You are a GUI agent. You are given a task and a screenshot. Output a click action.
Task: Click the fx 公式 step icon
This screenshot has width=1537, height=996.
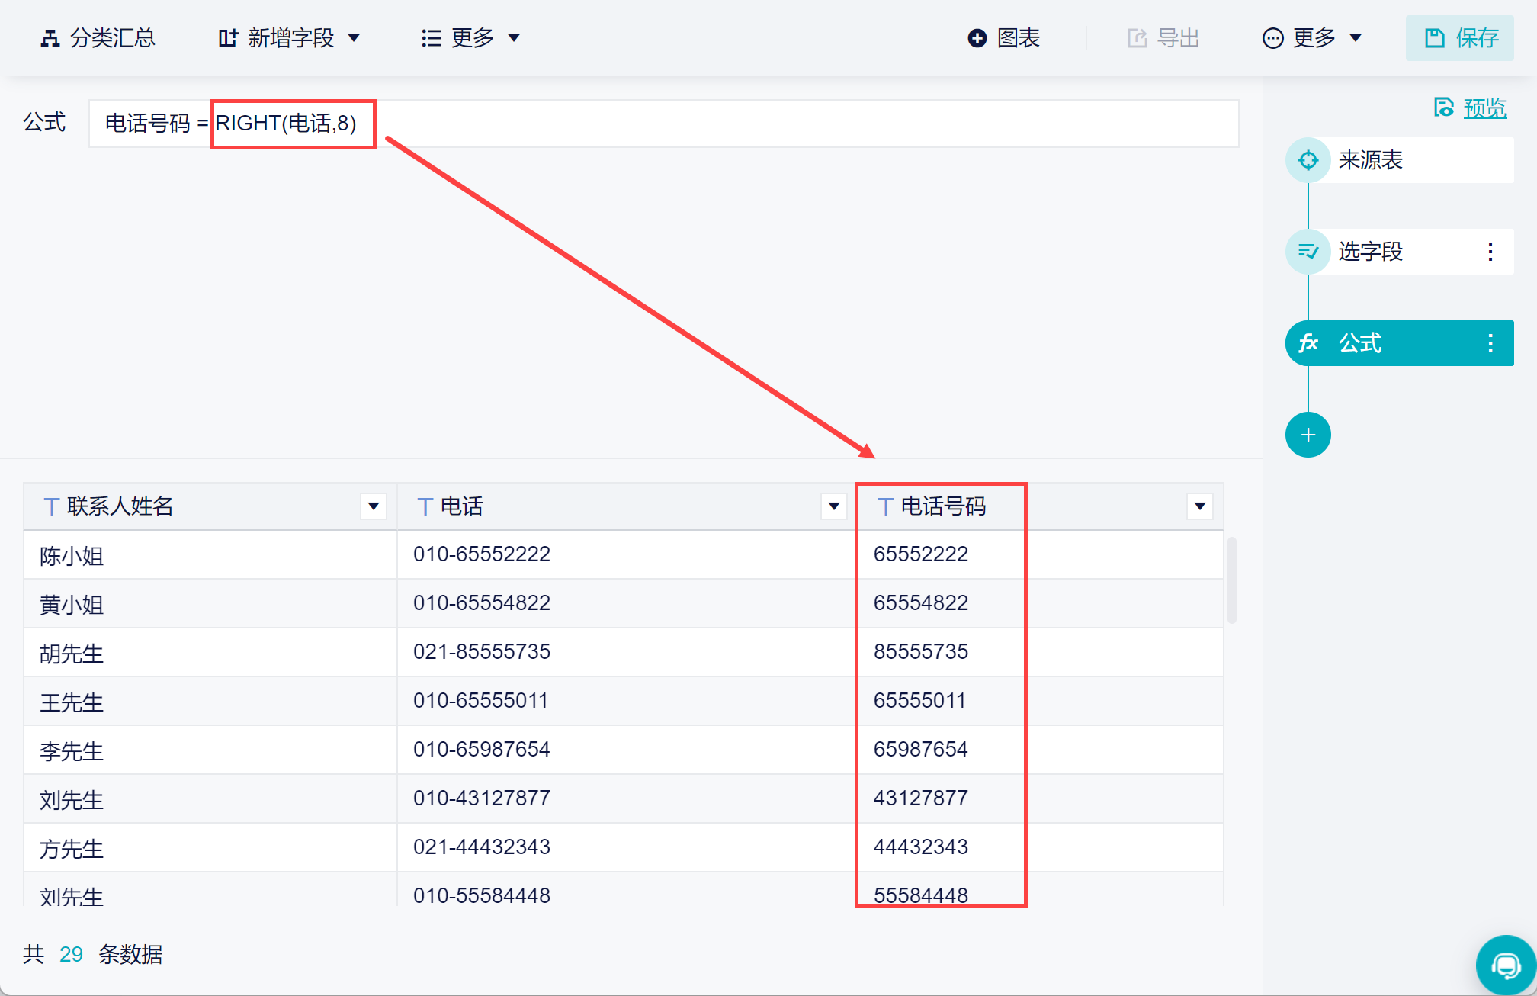point(1308,343)
